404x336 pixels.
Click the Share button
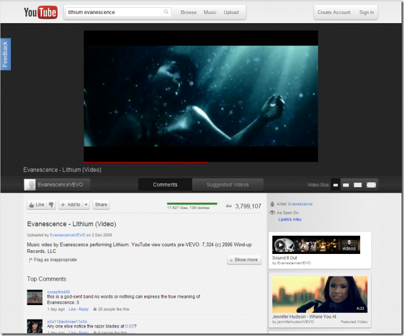tap(101, 205)
